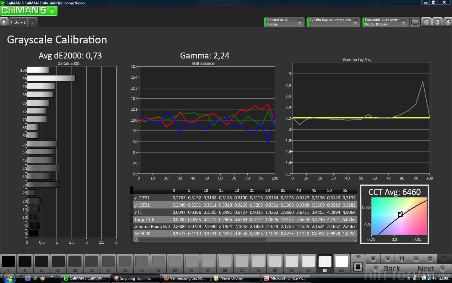Click the CCT Avg: 6460 heading
The width and height of the screenshot is (452, 283).
tap(395, 192)
